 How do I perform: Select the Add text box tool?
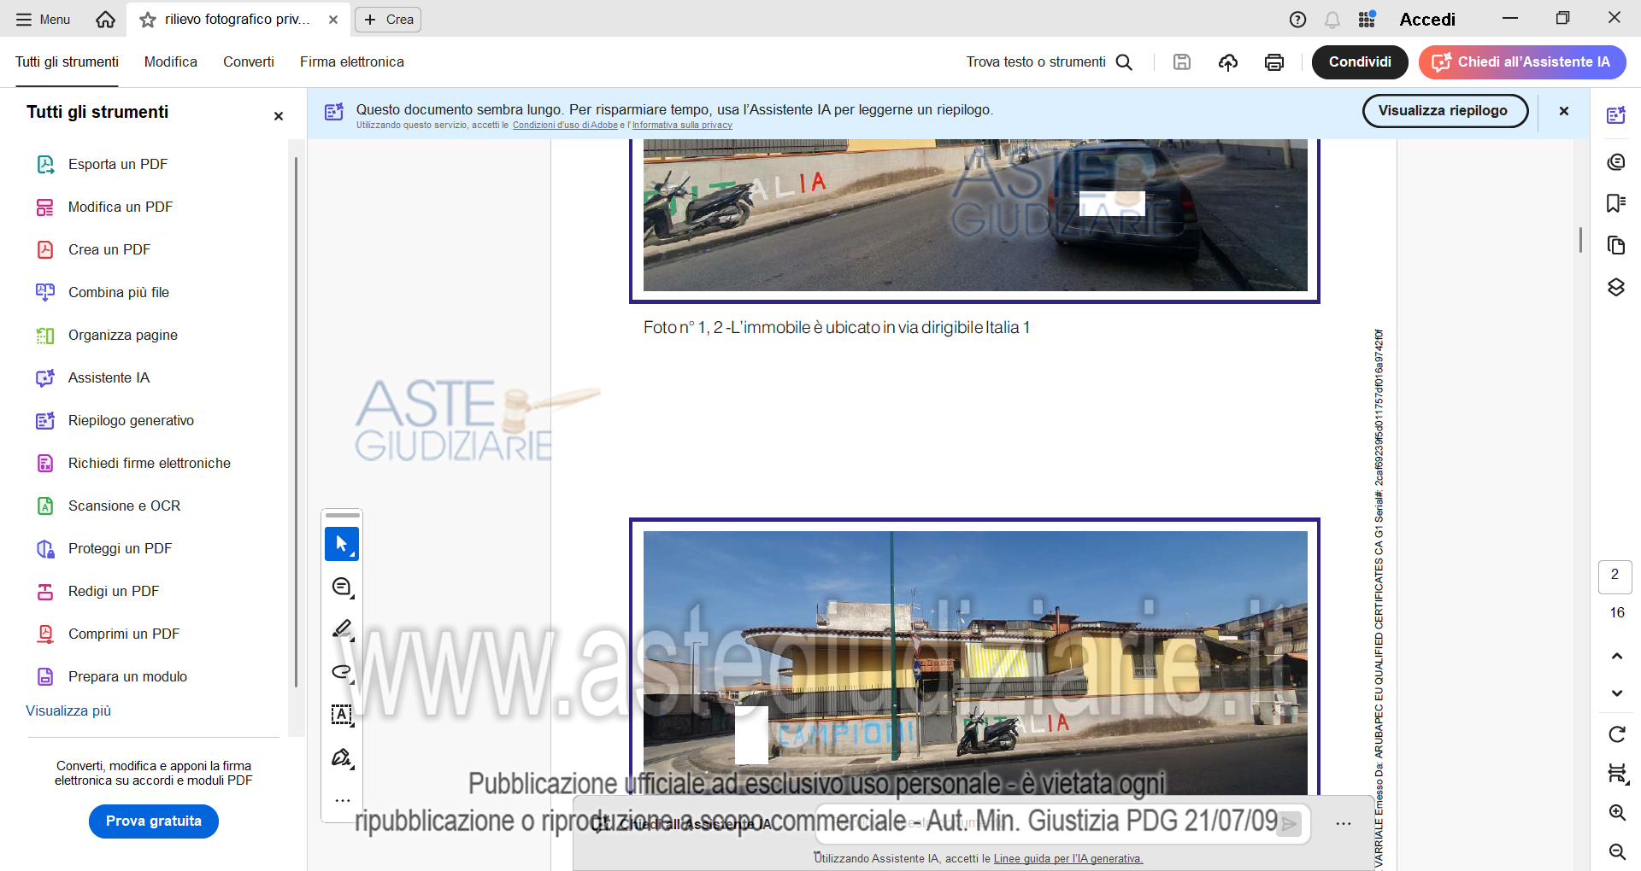point(341,716)
